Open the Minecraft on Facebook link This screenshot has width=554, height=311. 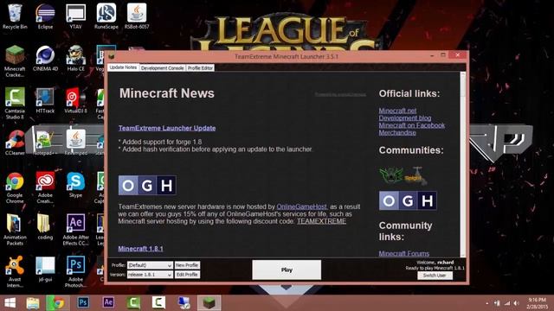pos(412,125)
